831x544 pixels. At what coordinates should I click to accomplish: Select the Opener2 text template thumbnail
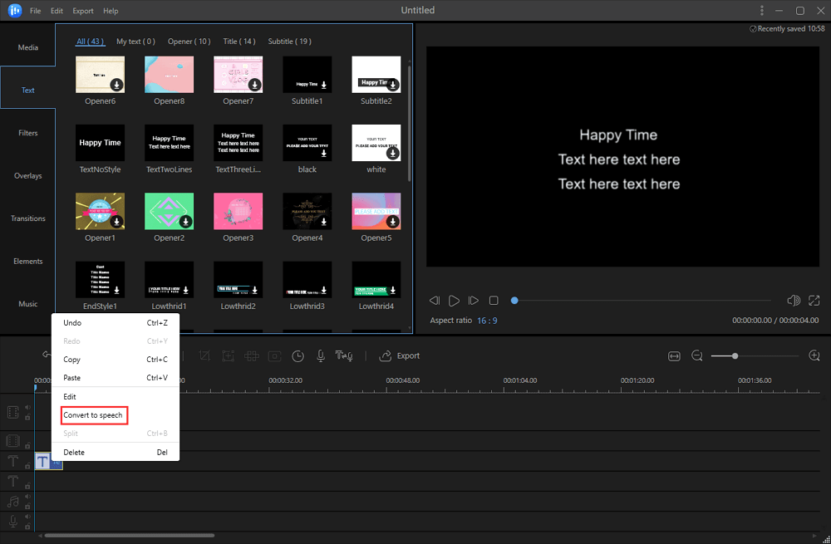pos(169,212)
